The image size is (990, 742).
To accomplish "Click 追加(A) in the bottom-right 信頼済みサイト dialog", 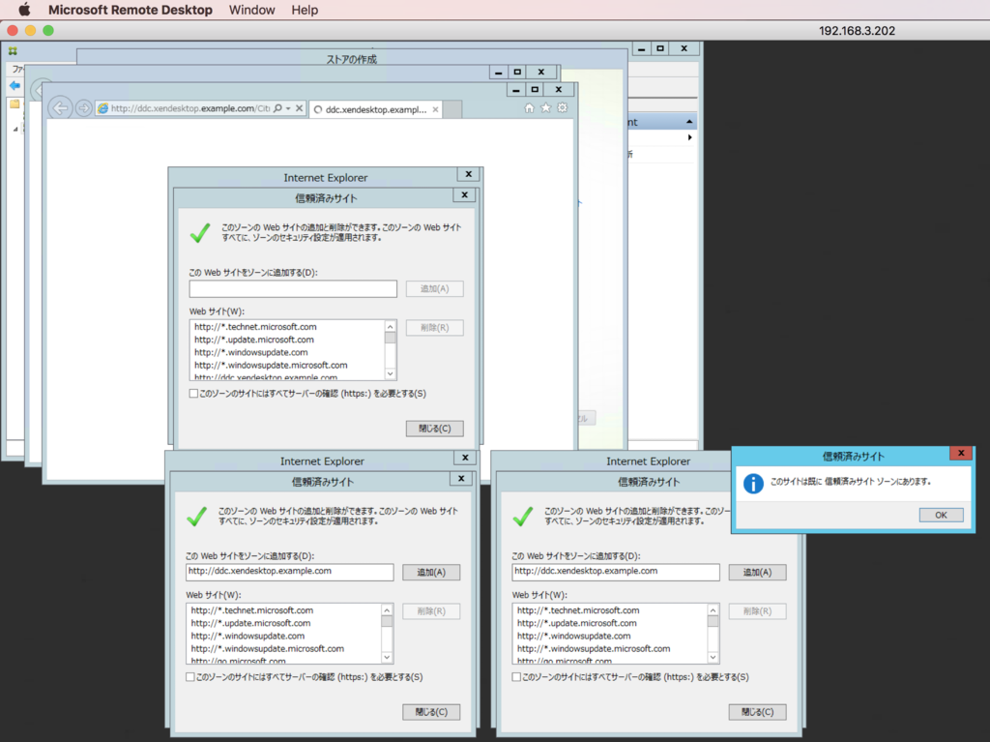I will click(x=757, y=572).
